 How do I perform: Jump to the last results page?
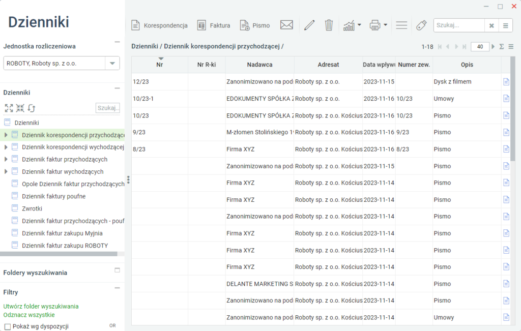click(x=464, y=47)
